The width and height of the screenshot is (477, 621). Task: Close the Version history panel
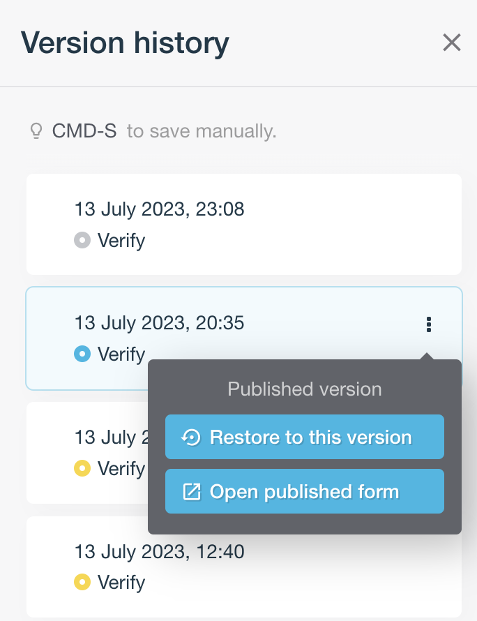coord(452,43)
